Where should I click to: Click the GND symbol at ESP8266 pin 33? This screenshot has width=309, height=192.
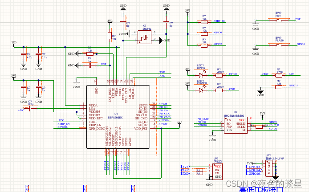[x=77, y=84]
